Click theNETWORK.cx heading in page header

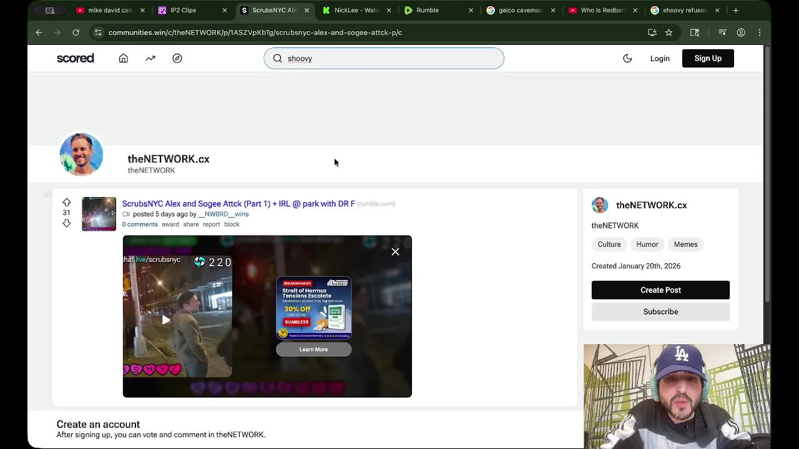click(x=169, y=159)
